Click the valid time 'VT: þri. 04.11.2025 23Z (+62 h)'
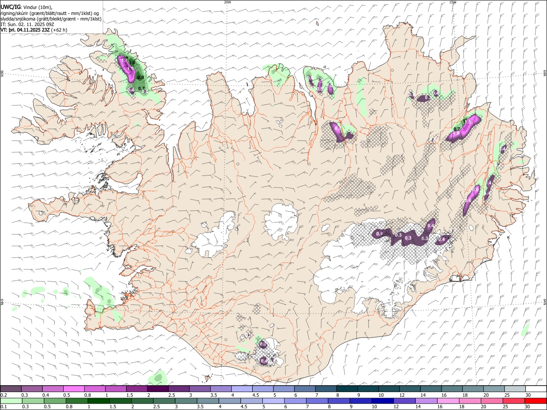Viewport: 547px width, 410px height. pos(34,30)
